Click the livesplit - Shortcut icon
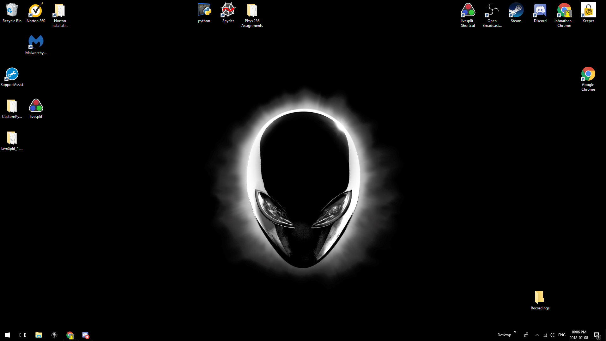Viewport: 606px width, 341px height. [x=468, y=15]
